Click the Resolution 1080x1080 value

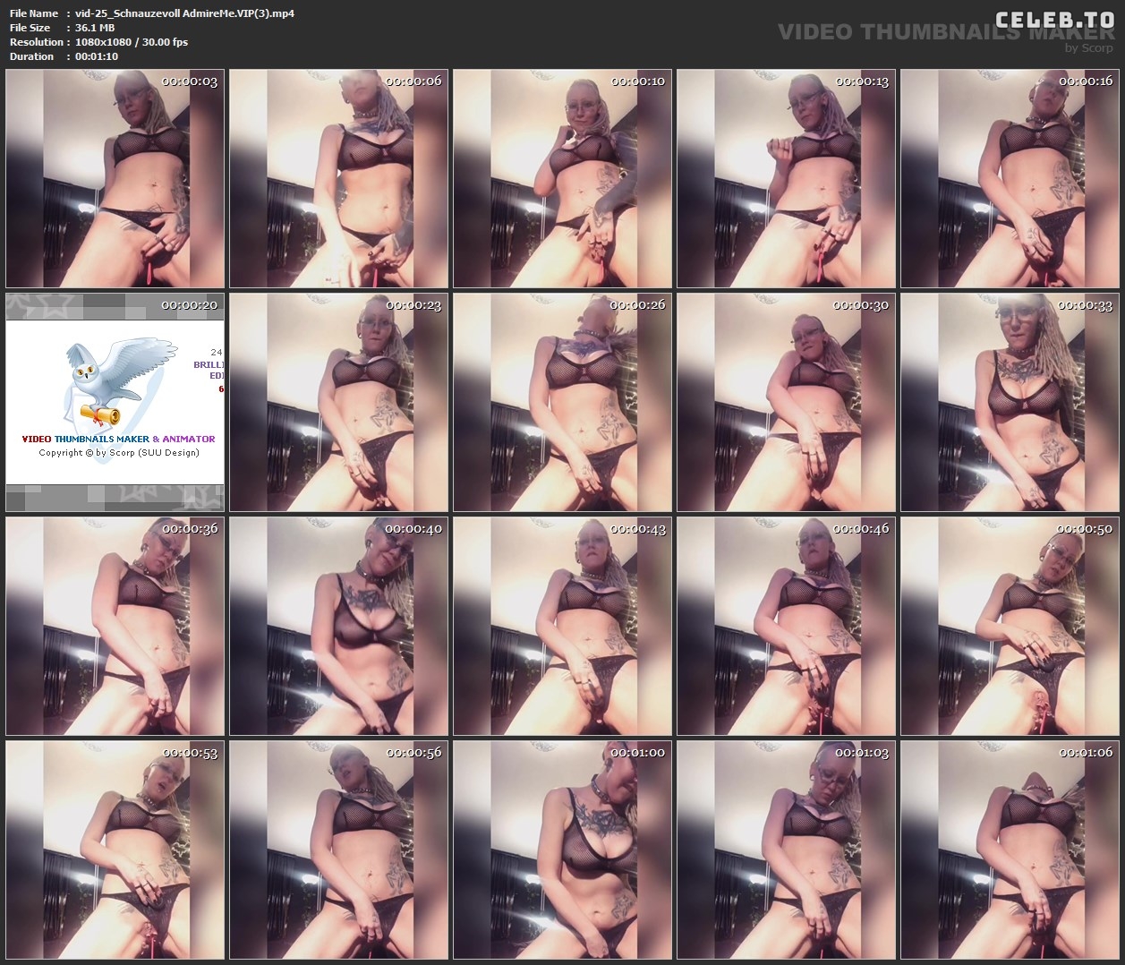click(x=132, y=42)
